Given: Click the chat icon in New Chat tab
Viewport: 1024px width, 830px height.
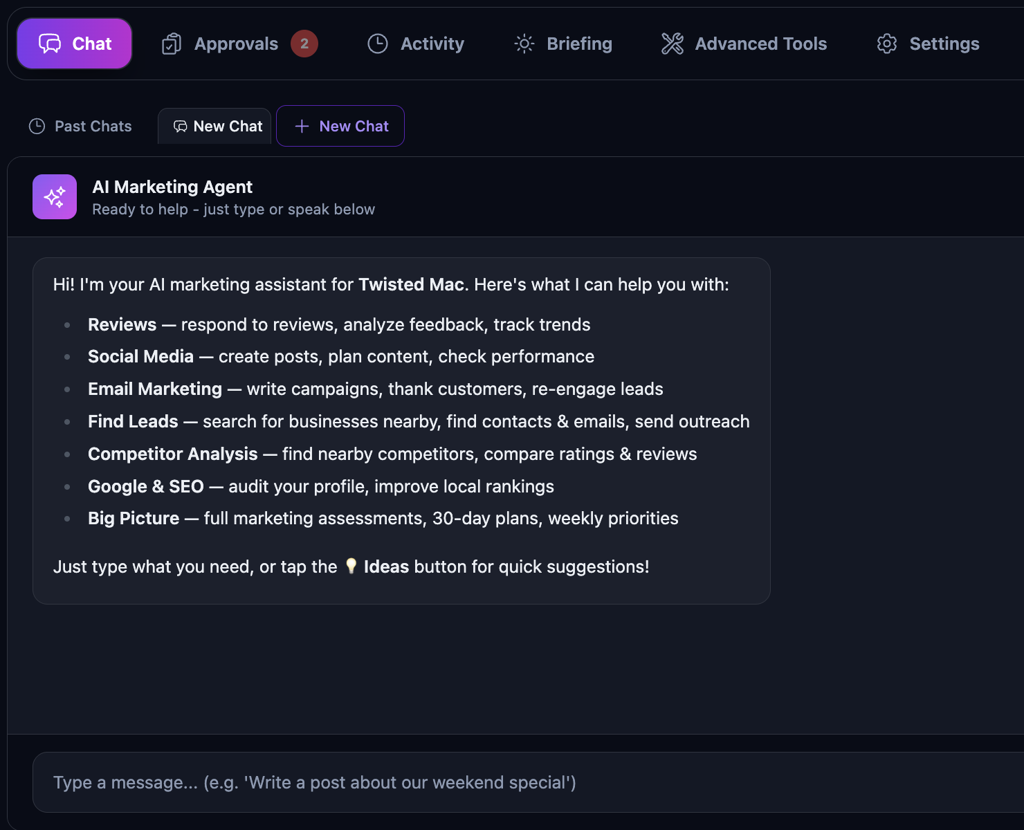Looking at the screenshot, I should point(181,126).
